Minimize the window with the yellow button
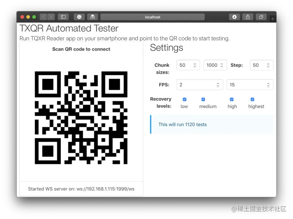The width and height of the screenshot is (293, 219). click(x=28, y=17)
